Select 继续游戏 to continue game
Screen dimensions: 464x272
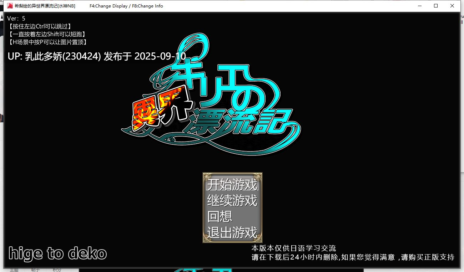point(232,200)
